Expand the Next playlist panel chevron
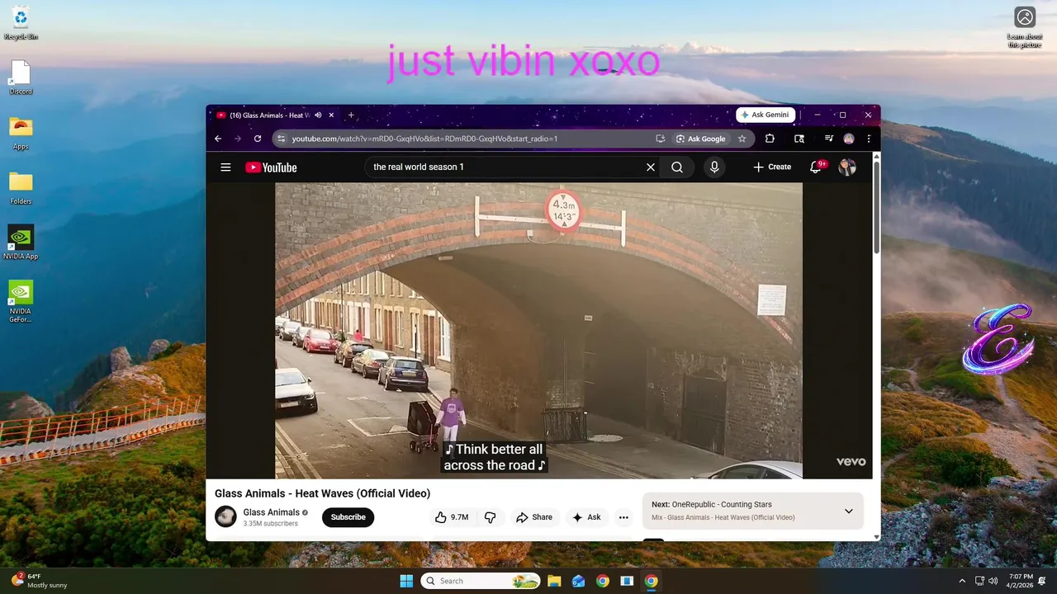 (x=848, y=511)
